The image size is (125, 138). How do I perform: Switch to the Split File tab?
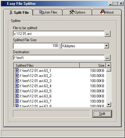(18, 13)
